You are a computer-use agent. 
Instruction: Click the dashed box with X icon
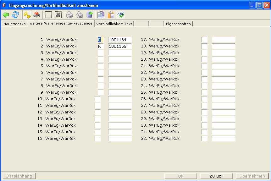click(58, 15)
